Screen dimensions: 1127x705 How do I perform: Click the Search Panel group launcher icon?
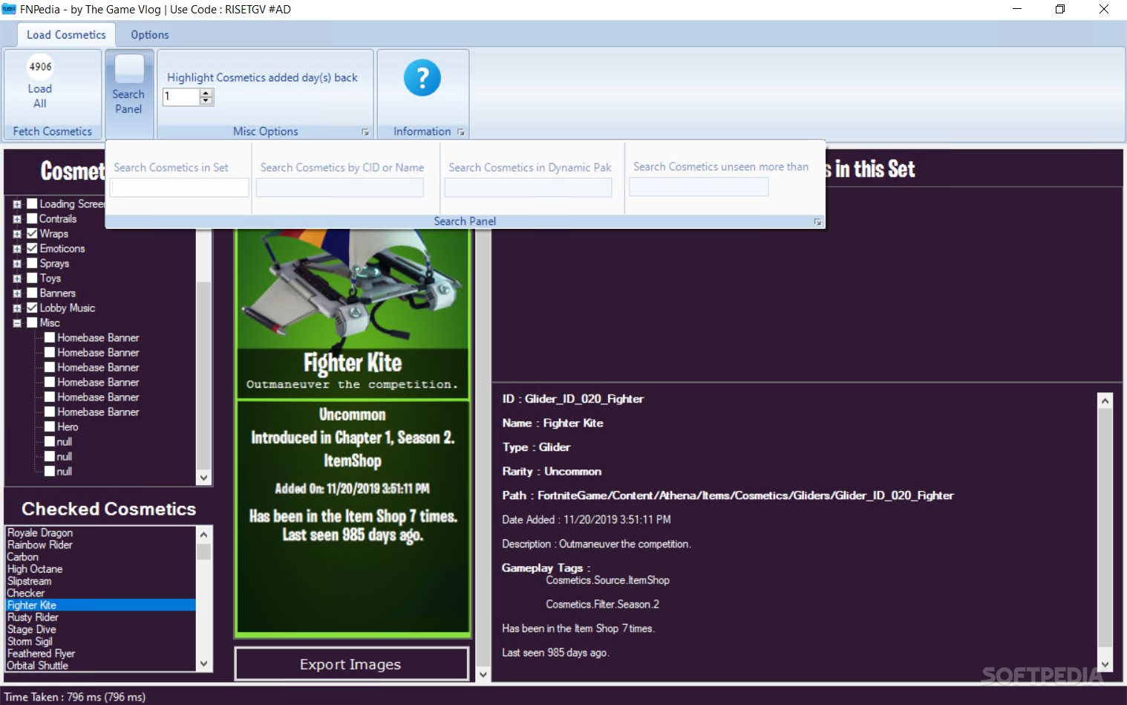pos(817,222)
